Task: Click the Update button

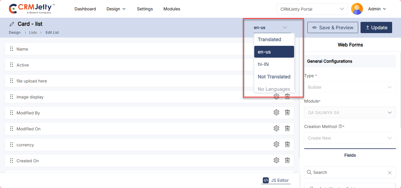Action: coord(376,27)
